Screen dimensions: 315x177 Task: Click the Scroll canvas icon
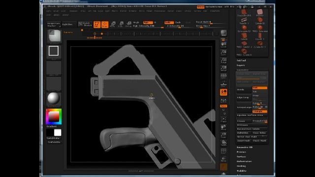pyautogui.click(x=223, y=45)
